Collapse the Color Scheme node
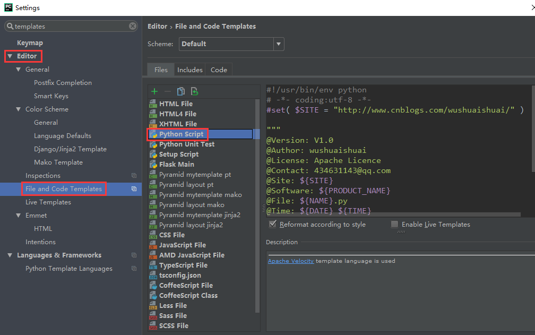Viewport: 535px width, 335px height. (x=19, y=109)
